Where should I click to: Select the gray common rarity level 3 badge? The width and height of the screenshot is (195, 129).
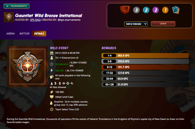(136, 10)
